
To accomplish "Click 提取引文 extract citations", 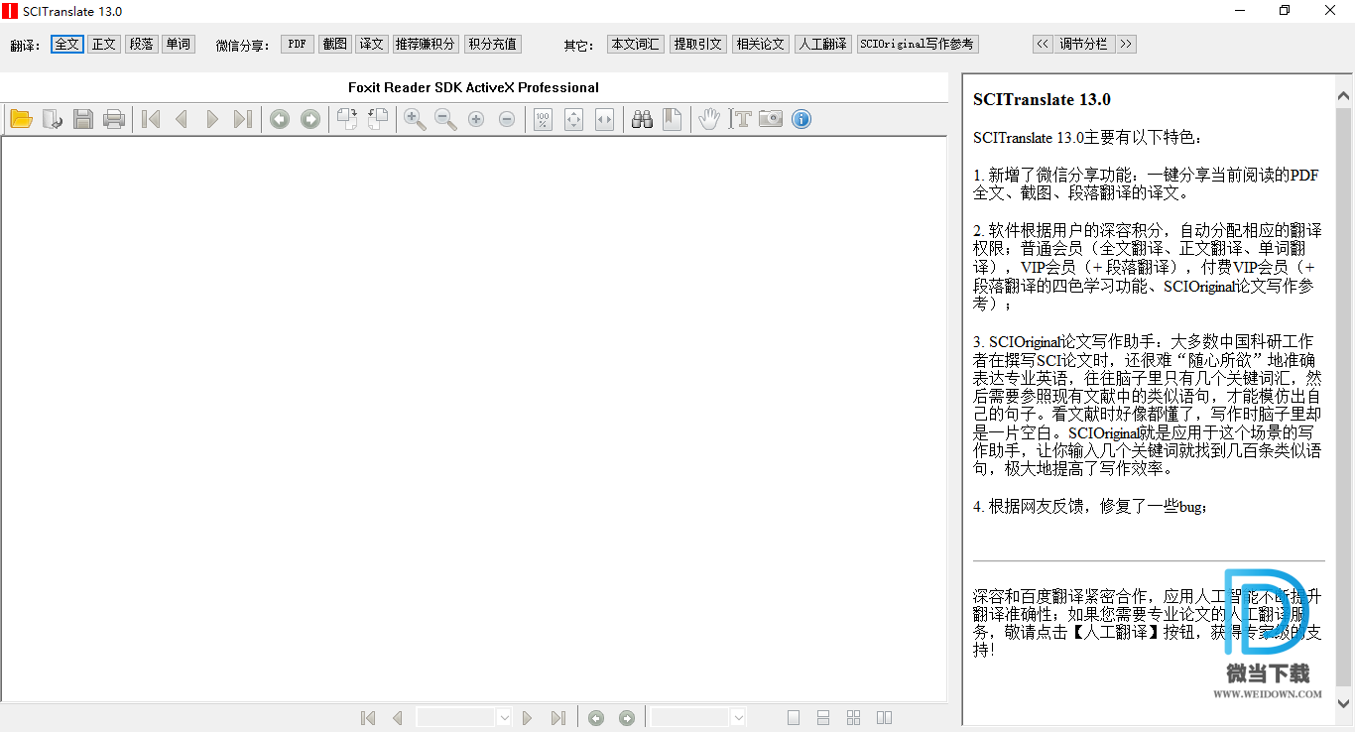I will (698, 45).
